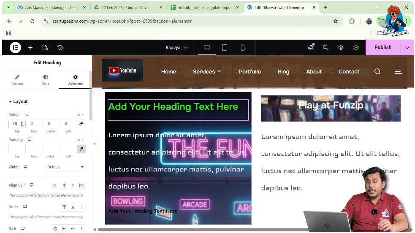Set Align Self to center
The height and width of the screenshot is (233, 415).
tap(64, 185)
